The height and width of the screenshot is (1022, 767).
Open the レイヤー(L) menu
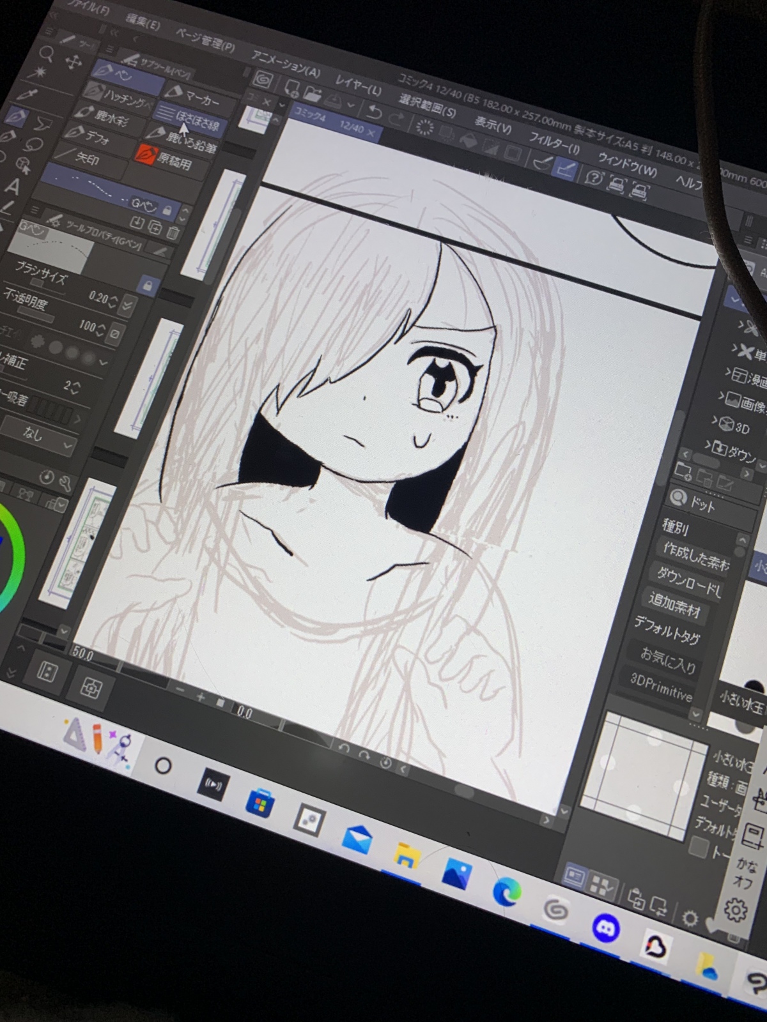point(357,86)
